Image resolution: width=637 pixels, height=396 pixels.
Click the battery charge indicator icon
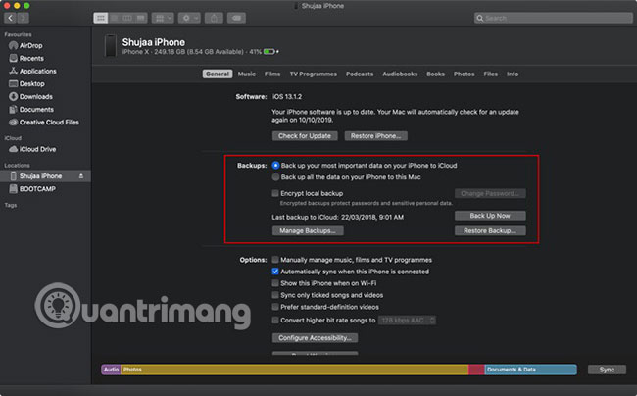point(269,52)
